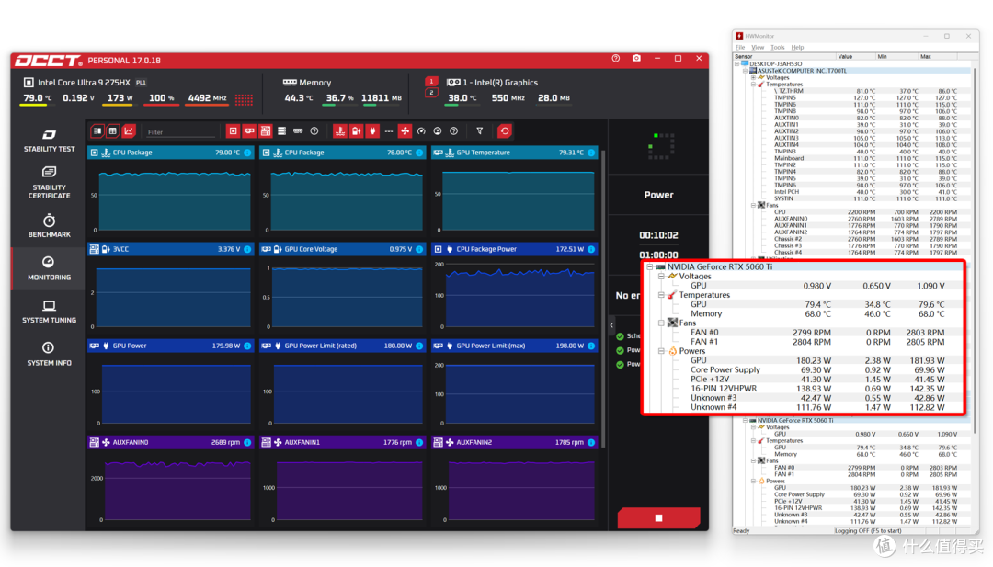Open the Stability Certificate section
993x567 pixels.
[x=49, y=183]
